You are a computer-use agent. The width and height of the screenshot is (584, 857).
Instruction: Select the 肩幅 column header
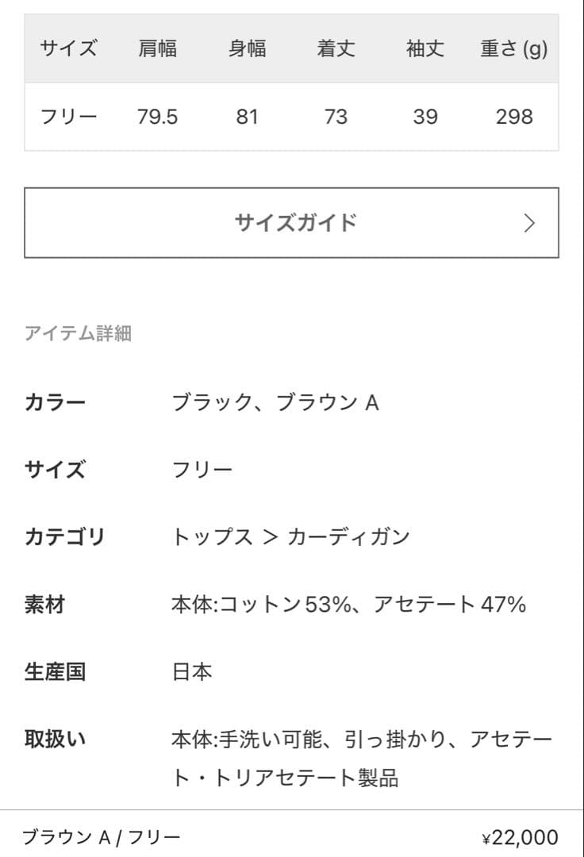click(x=159, y=48)
